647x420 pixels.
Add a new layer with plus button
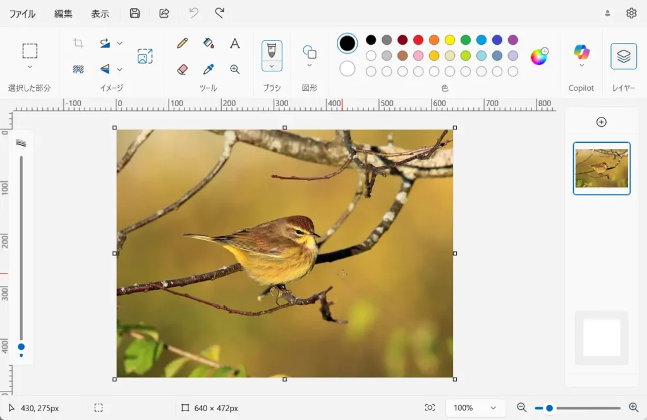coord(601,122)
